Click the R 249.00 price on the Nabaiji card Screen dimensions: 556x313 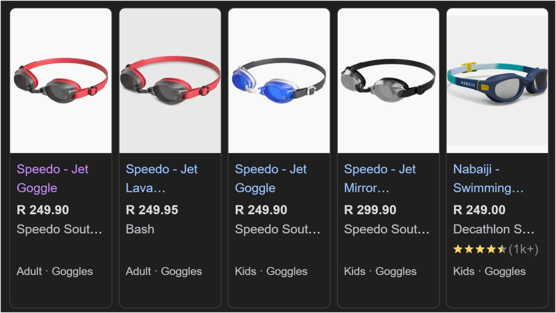click(478, 210)
